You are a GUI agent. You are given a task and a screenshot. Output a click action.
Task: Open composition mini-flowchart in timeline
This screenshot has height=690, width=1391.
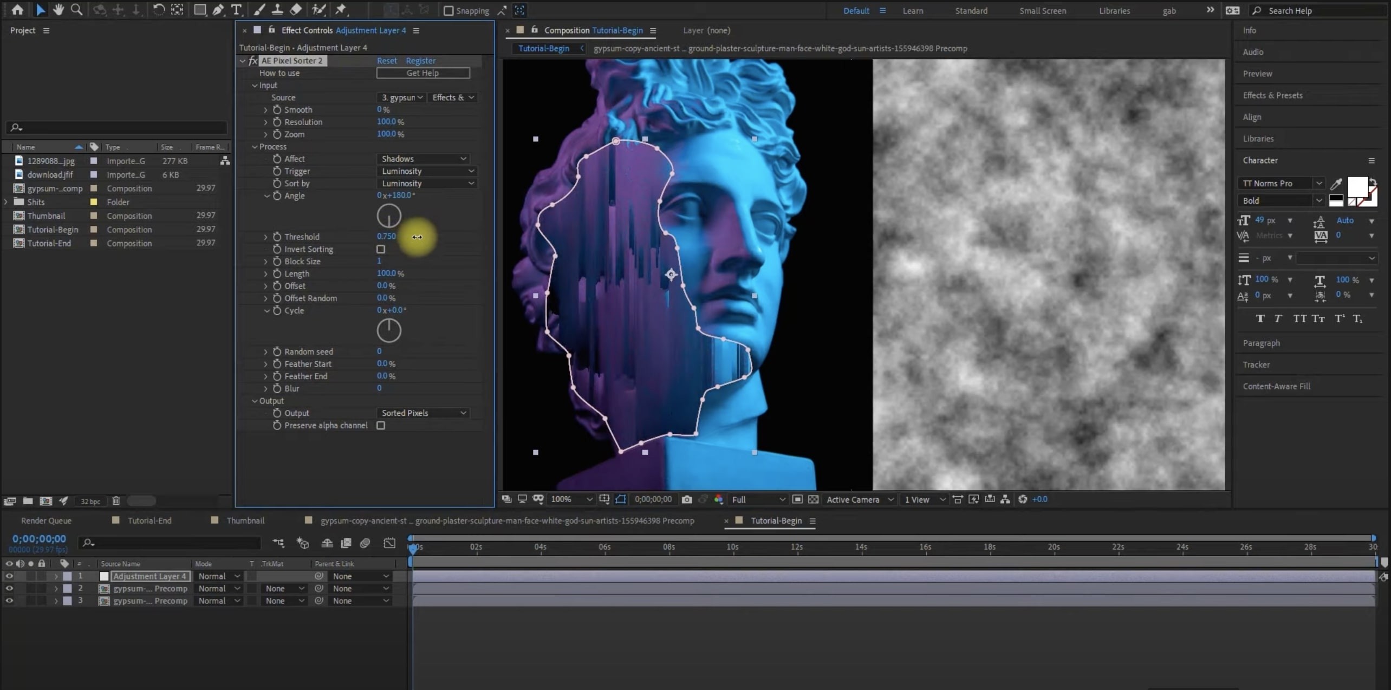[278, 543]
